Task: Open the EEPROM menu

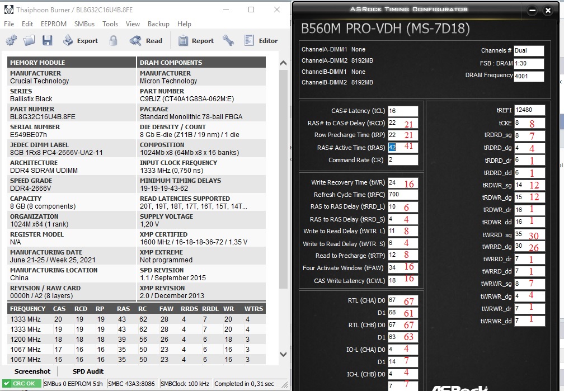Action: [x=54, y=23]
